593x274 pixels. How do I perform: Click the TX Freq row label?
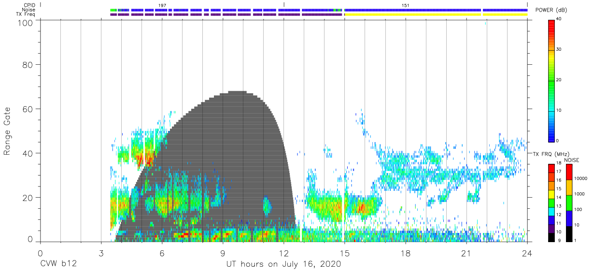[26, 14]
